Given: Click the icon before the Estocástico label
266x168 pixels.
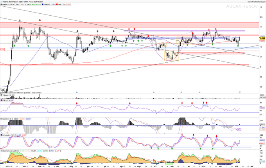Looking at the screenshot, I should (x=1, y=135).
